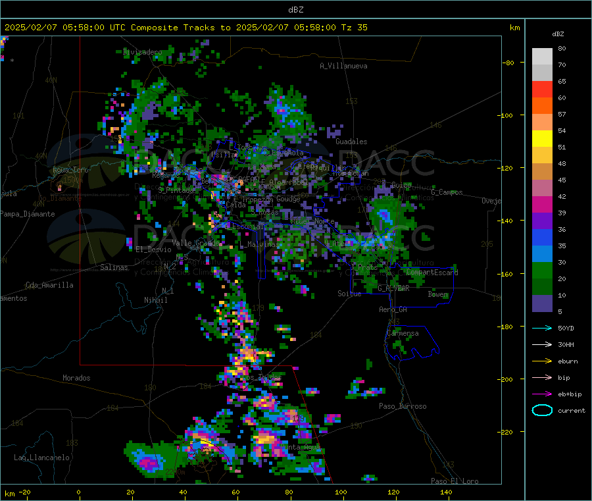Select the bright green 20-30 dBZ color band
The height and width of the screenshot is (501, 592).
tap(542, 270)
